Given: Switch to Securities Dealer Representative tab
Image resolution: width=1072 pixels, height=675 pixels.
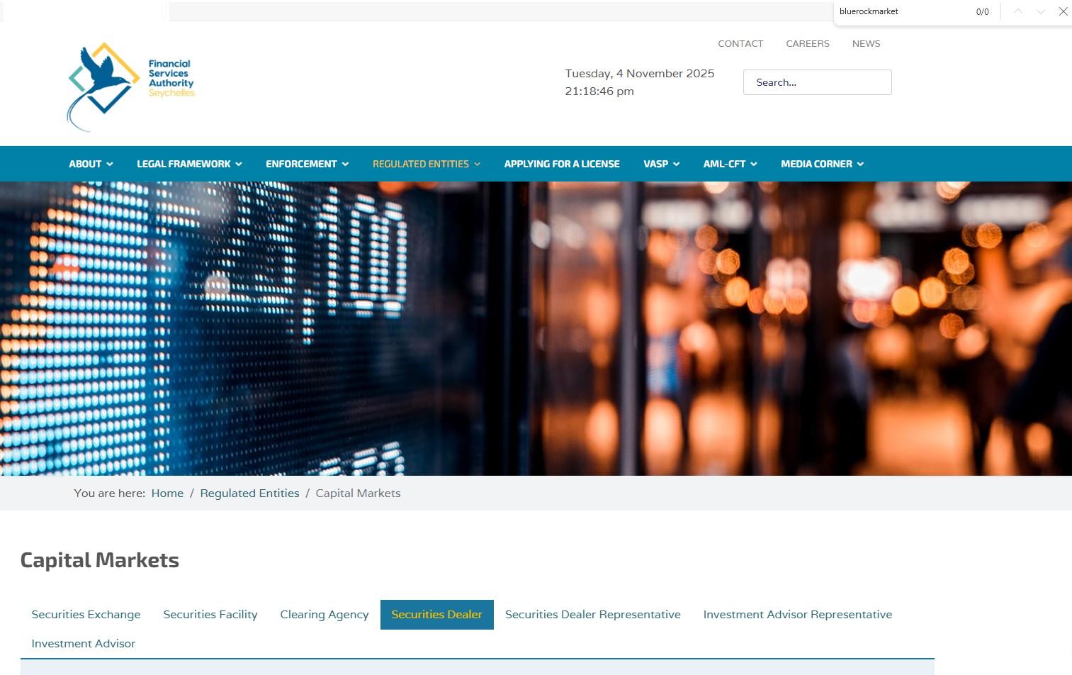Looking at the screenshot, I should pos(592,615).
